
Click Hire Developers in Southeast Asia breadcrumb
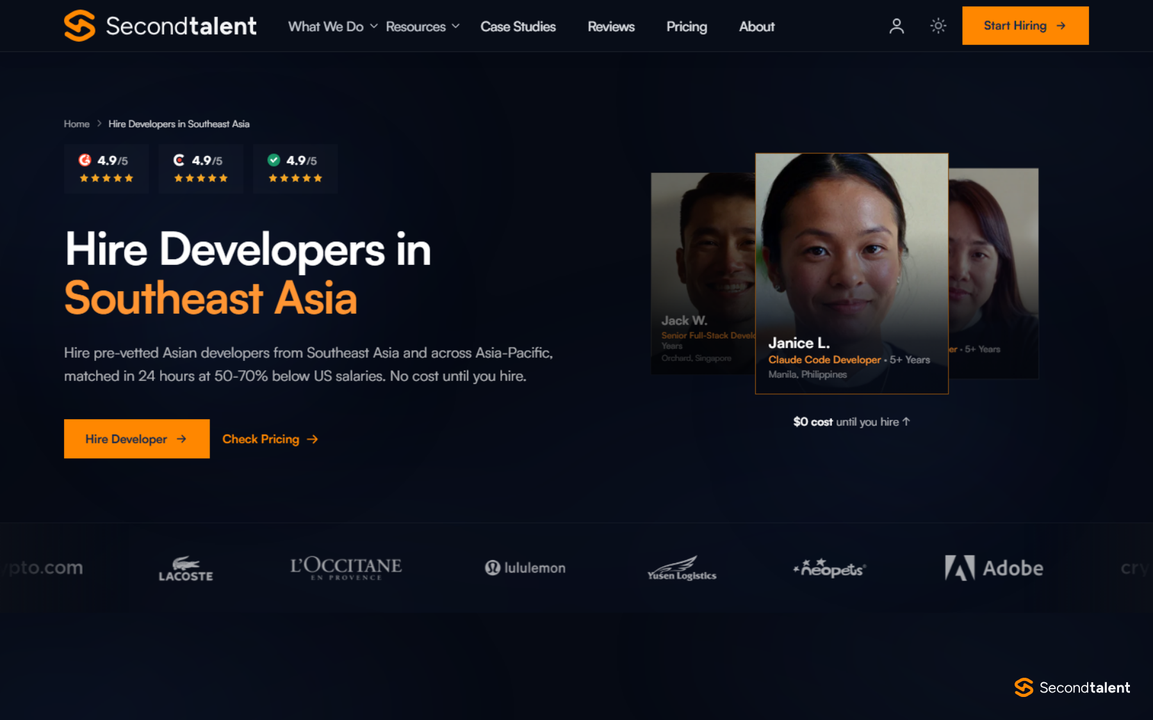click(179, 124)
